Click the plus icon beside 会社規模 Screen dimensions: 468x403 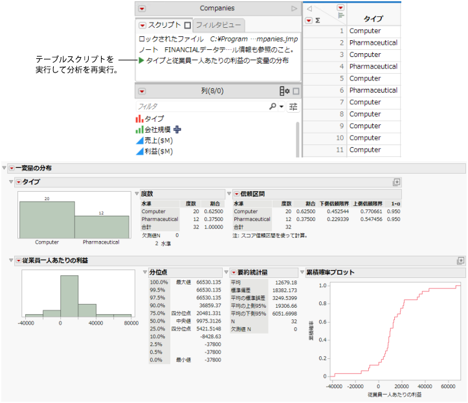[x=177, y=130]
